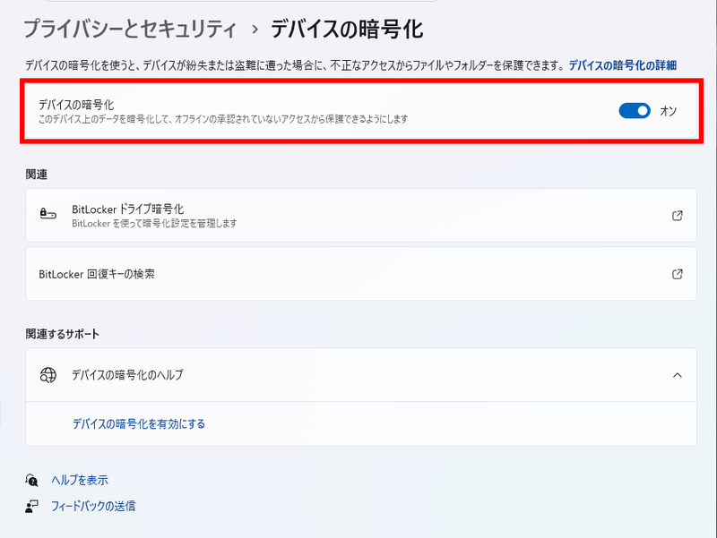717x538 pixels.
Task: Open フィードバックの送信 link
Action: tap(93, 506)
